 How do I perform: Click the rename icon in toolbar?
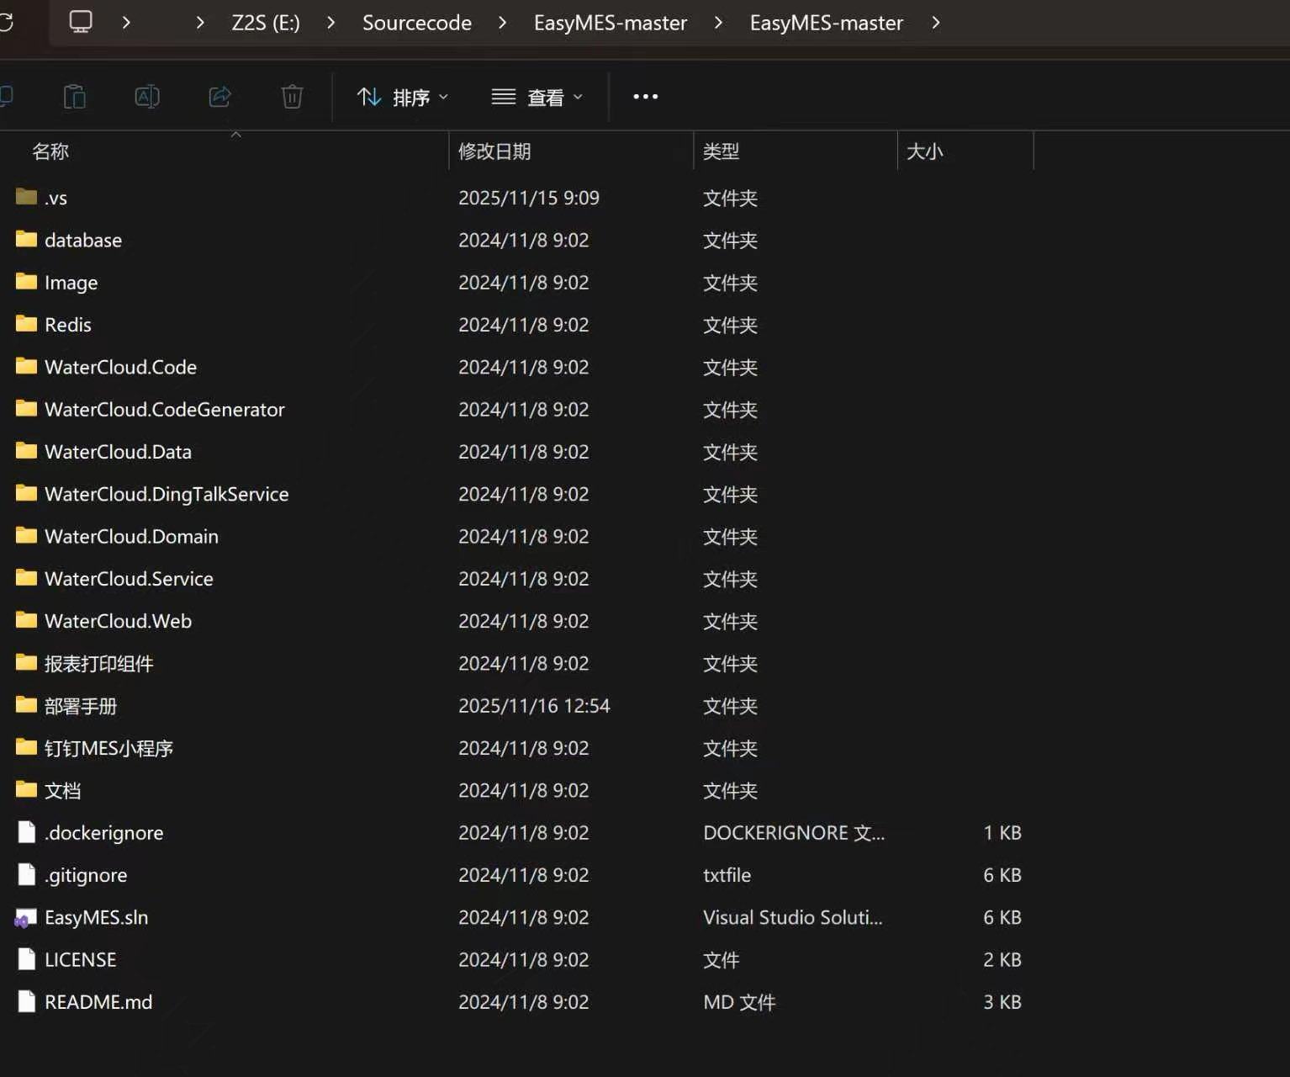tap(147, 98)
